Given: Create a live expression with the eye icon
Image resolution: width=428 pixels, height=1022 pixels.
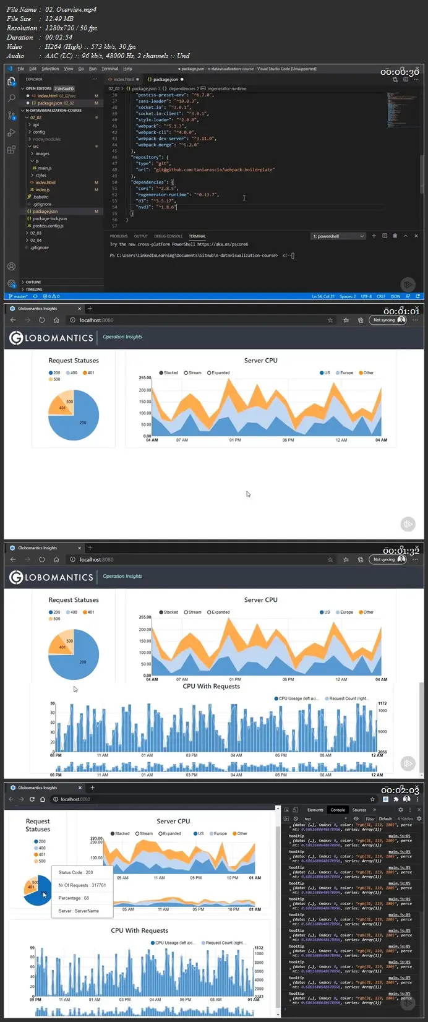Looking at the screenshot, I should pos(356,818).
